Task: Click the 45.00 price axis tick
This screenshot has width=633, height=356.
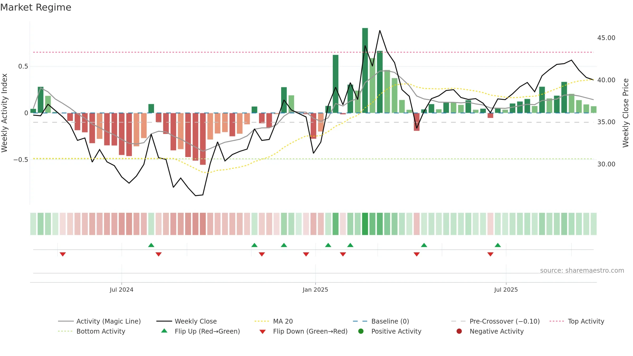Action: click(606, 38)
